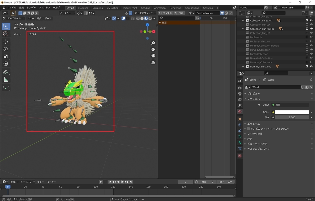The image size is (315, 201).
Task: Switch to the UV Editing workspace tab
Action: pos(113,8)
